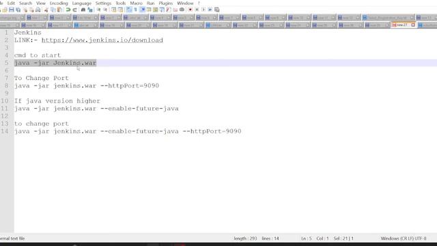Open the View menu
437x246 pixels.
click(x=41, y=3)
